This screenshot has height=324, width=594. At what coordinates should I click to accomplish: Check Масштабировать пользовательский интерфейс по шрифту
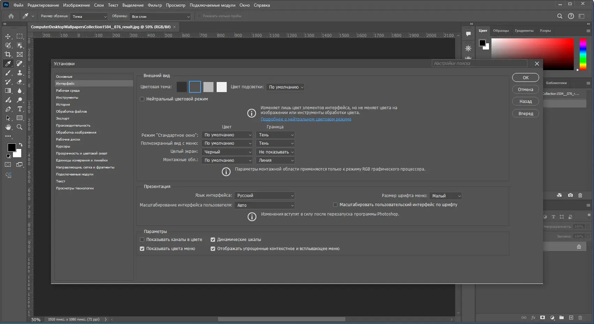(x=335, y=205)
